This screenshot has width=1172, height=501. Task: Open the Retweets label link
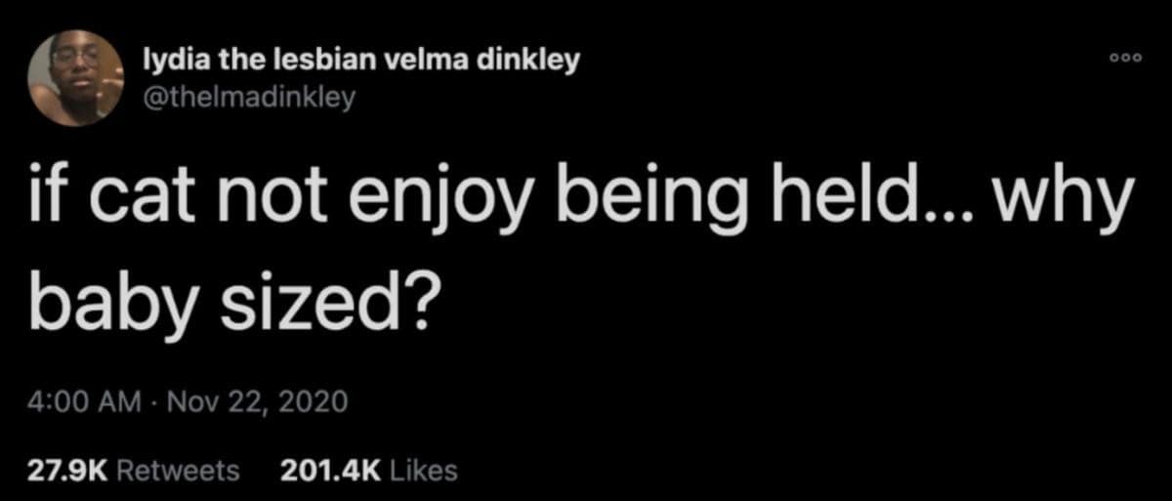pos(178,471)
